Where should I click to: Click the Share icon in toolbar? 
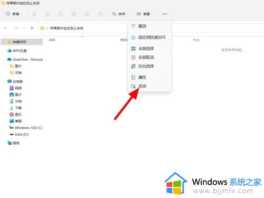87,14
